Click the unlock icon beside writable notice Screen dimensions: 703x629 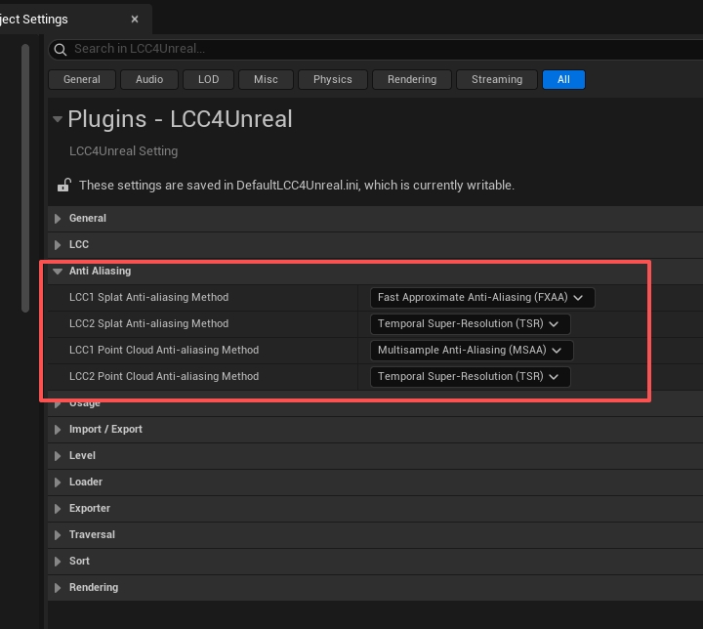point(64,185)
